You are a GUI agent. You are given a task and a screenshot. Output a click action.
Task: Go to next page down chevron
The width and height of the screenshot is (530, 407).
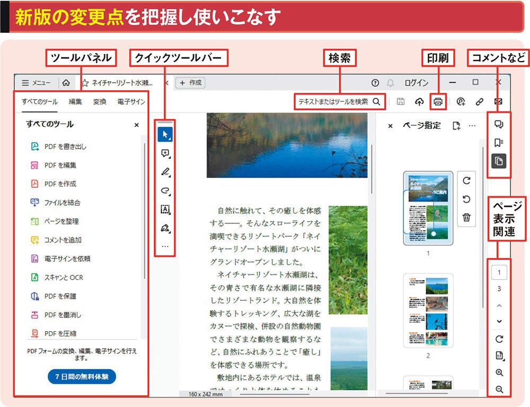(x=499, y=322)
